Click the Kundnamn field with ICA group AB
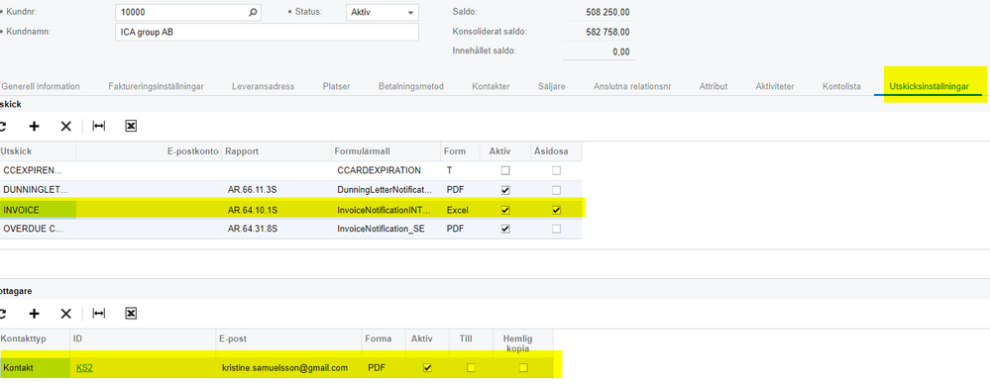The width and height of the screenshot is (990, 386). (267, 33)
